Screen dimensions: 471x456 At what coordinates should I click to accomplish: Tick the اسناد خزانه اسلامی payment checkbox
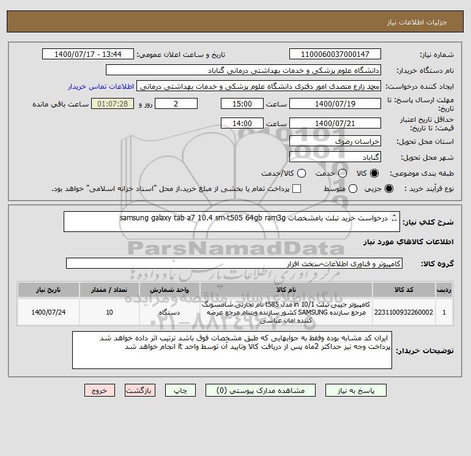[x=297, y=189]
